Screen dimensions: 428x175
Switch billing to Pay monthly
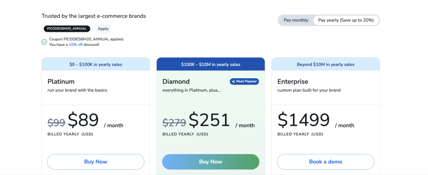pyautogui.click(x=296, y=20)
